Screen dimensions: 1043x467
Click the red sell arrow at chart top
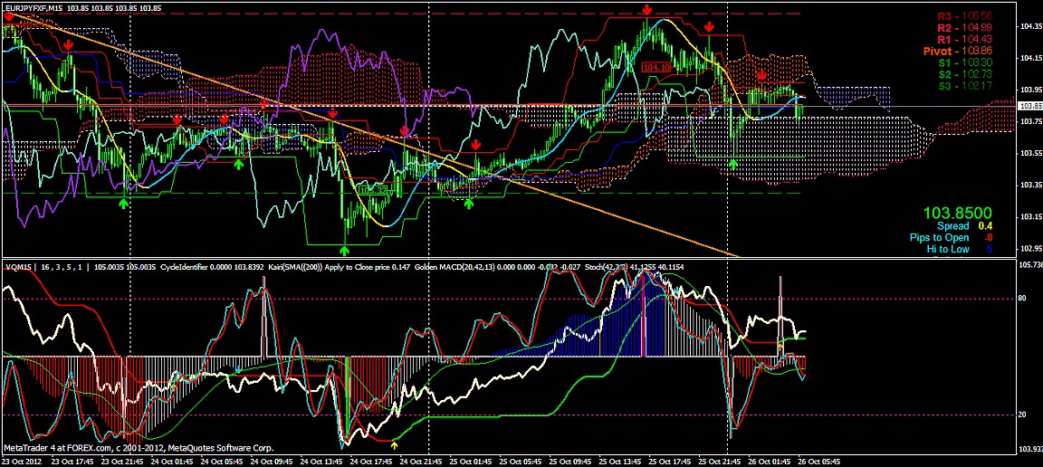[647, 9]
